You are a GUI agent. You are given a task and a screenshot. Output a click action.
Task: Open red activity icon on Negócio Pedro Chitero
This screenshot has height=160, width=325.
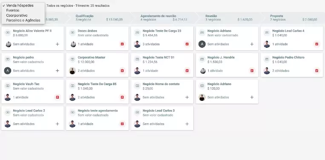click(x=317, y=70)
